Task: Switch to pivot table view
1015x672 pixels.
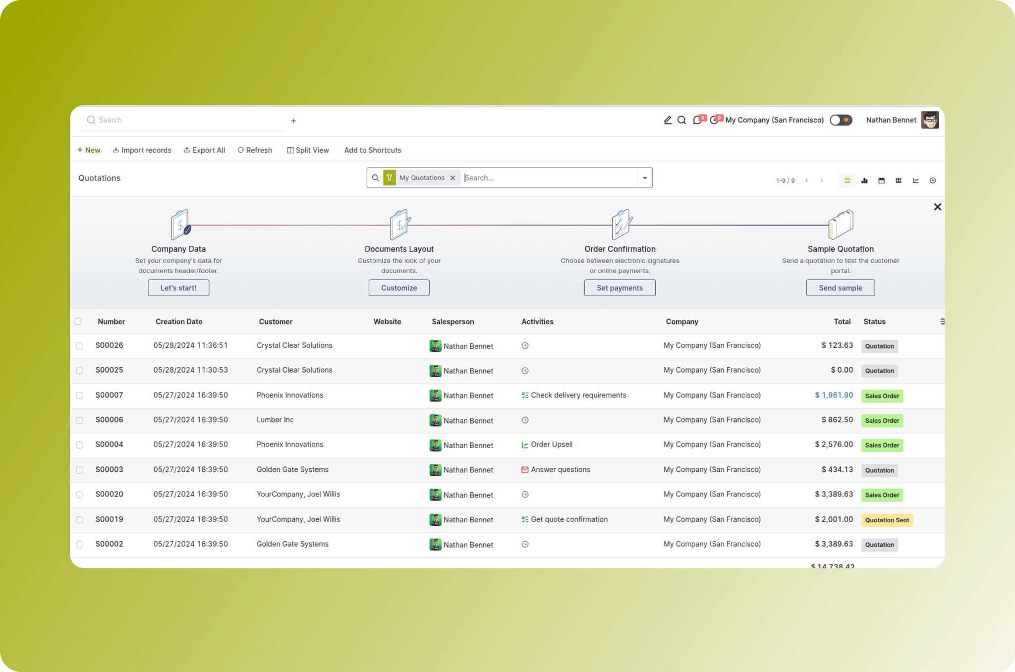Action: 899,180
